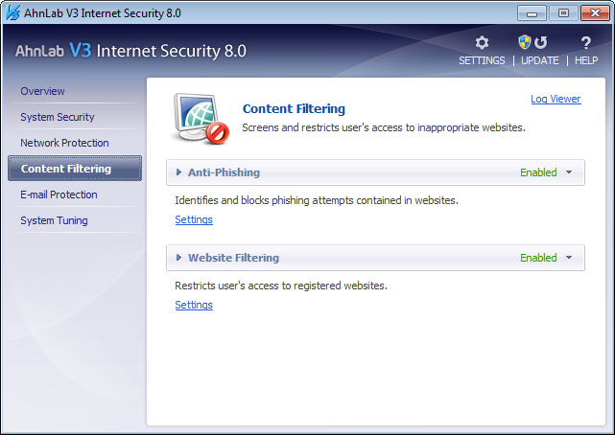This screenshot has width=615, height=435.
Task: Click 'Restricts user's access to registered websites' text
Action: (x=281, y=286)
